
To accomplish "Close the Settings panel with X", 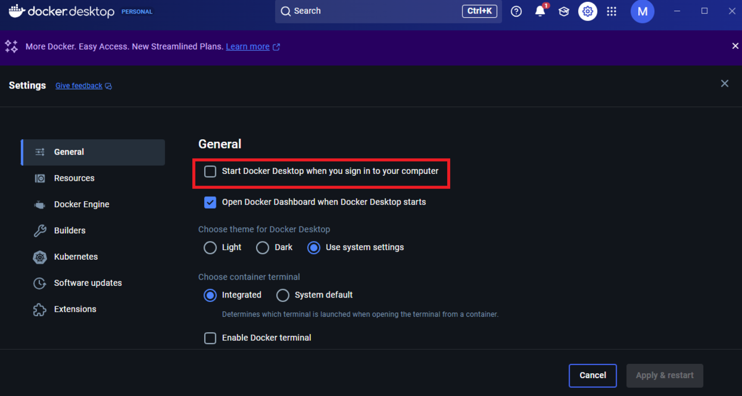I will click(725, 84).
